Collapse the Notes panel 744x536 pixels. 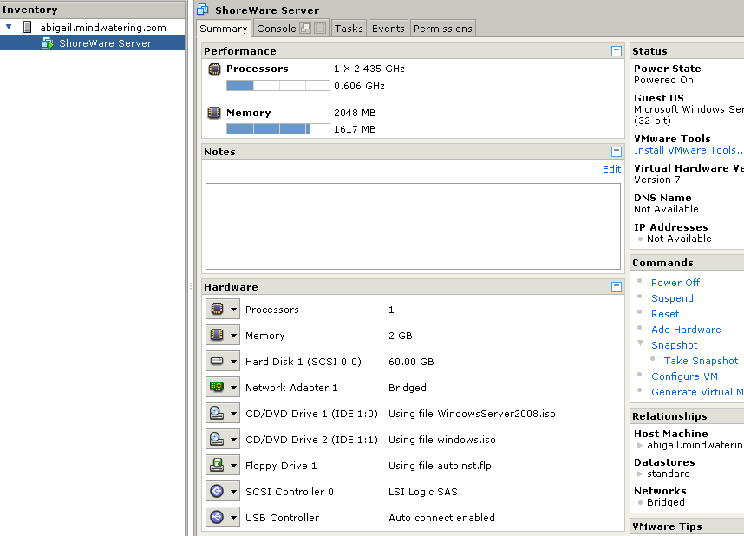(x=617, y=152)
